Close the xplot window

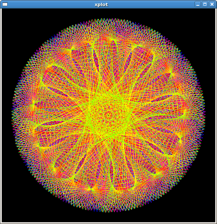pos(212,4)
